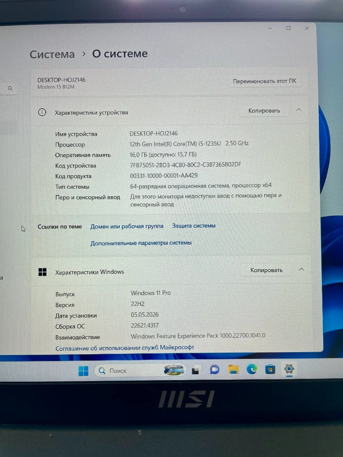The width and height of the screenshot is (343, 457).
Task: Go back to "Система" in the breadcrumb
Action: [52, 55]
